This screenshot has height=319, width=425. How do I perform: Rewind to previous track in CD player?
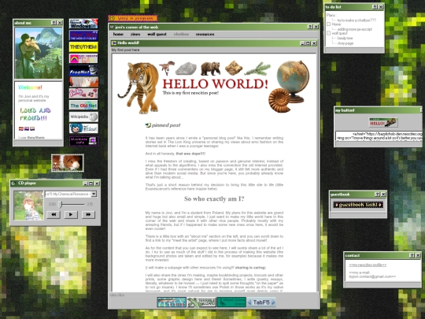coord(54,214)
